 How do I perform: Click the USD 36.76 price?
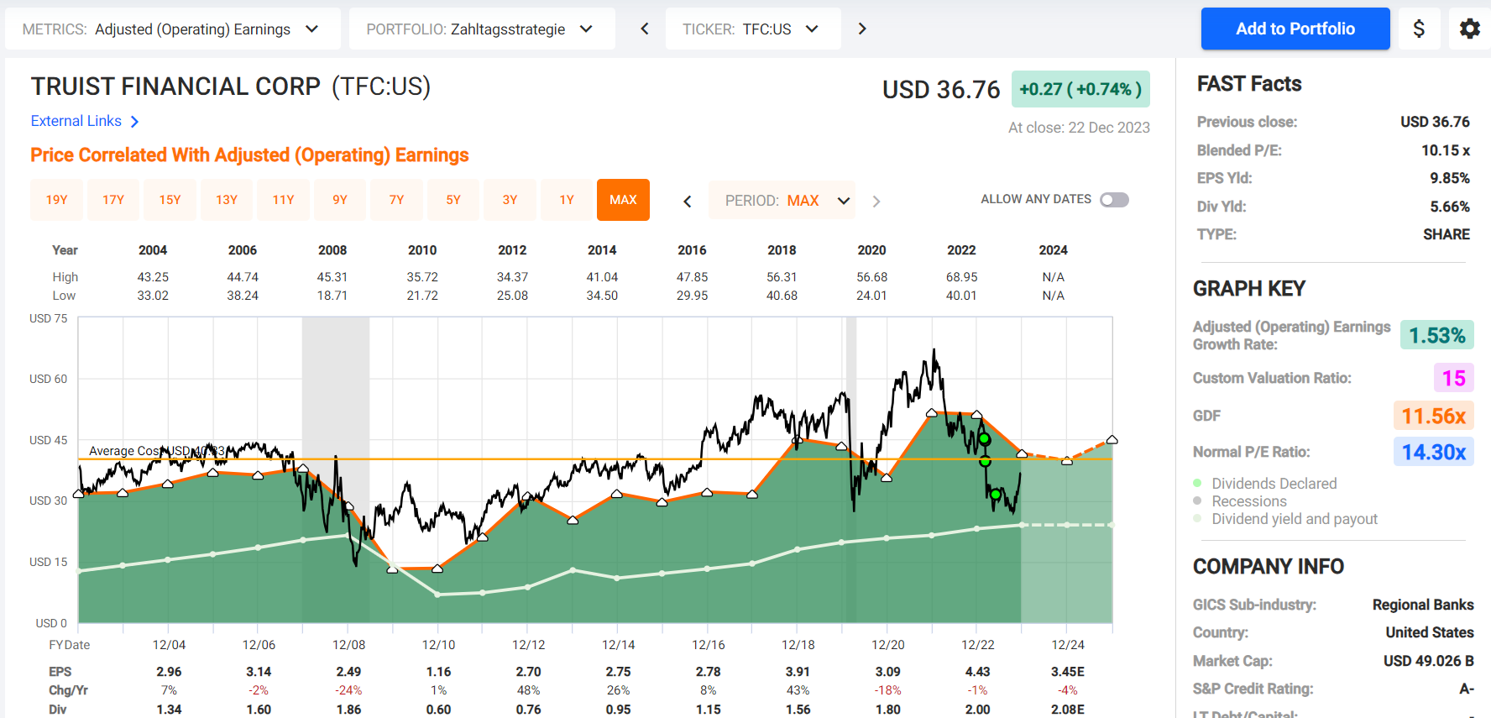point(941,90)
